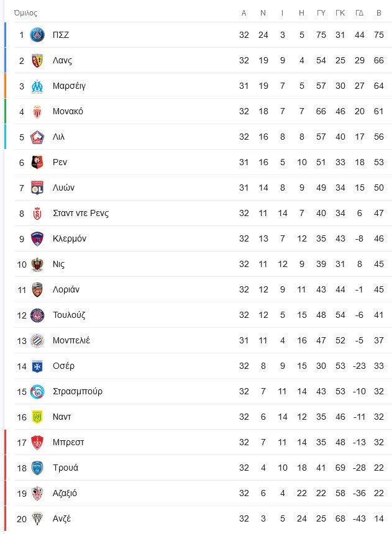
Task: Click the Τρουά team badge
Action: point(37,468)
